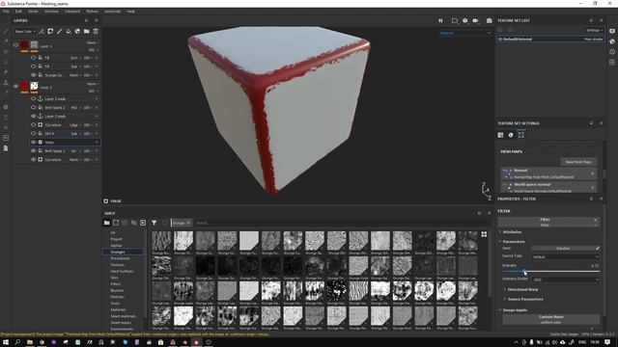The height and width of the screenshot is (347, 618).
Task: Open the Window menu
Action: coord(51,12)
